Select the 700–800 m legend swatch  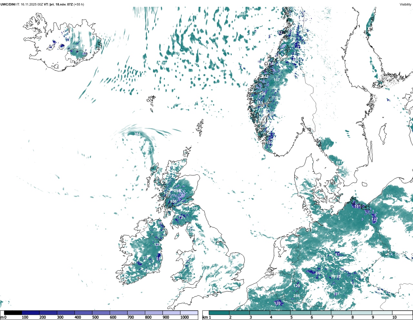(136, 313)
